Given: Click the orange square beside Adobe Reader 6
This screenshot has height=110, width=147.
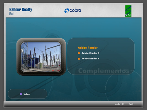Looking at the screenshot, I should pyautogui.click(x=79, y=59).
